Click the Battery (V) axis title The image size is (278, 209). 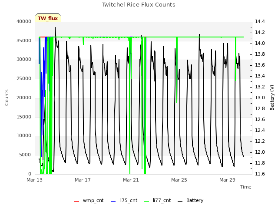pos(272,98)
